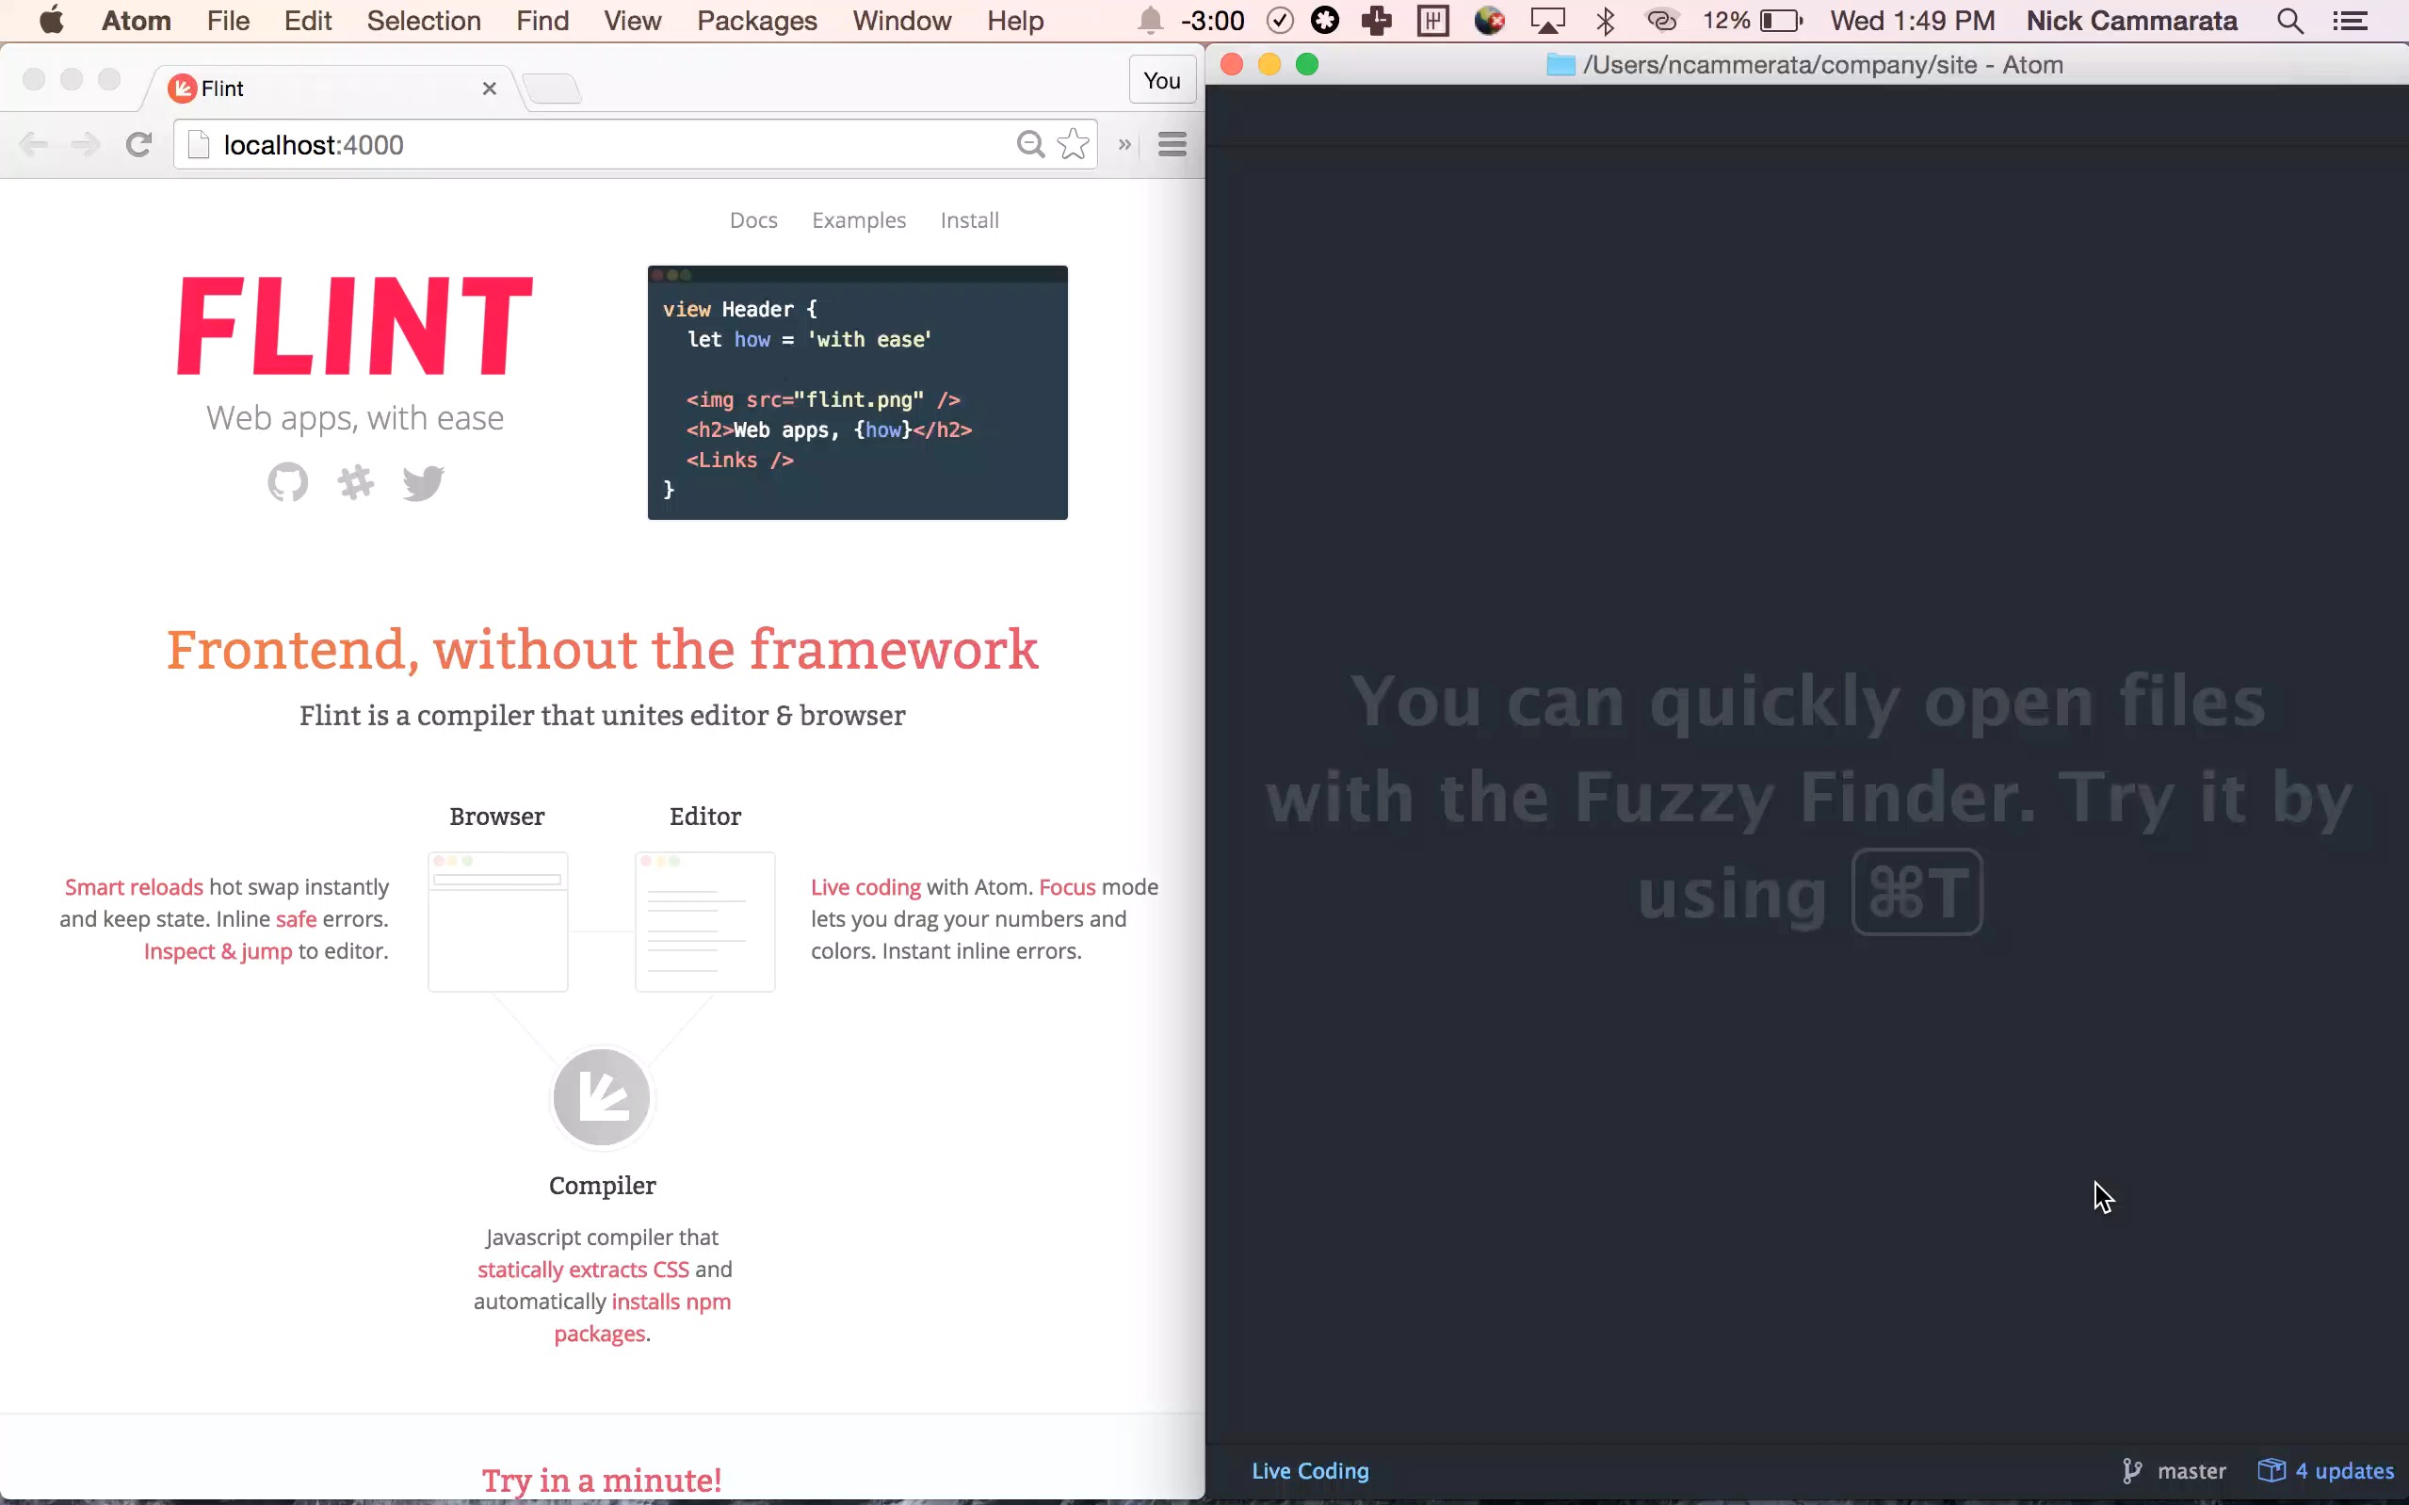Open the Atom application menu
Screen dimensions: 2409x1505
click(x=137, y=20)
